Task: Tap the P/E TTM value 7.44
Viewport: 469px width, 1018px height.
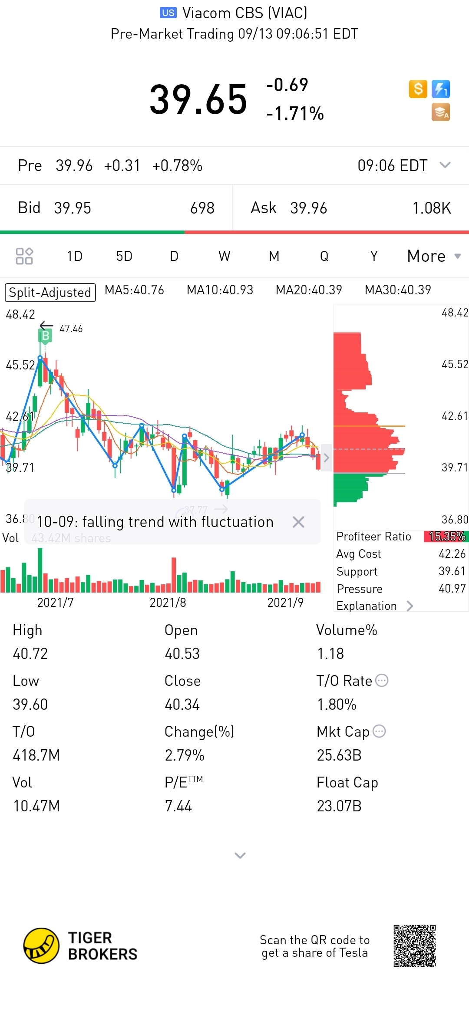Action: [x=178, y=806]
